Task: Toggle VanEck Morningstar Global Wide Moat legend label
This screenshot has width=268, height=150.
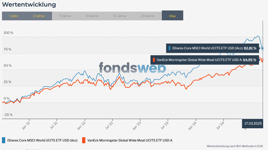Action: pyautogui.click(x=130, y=140)
